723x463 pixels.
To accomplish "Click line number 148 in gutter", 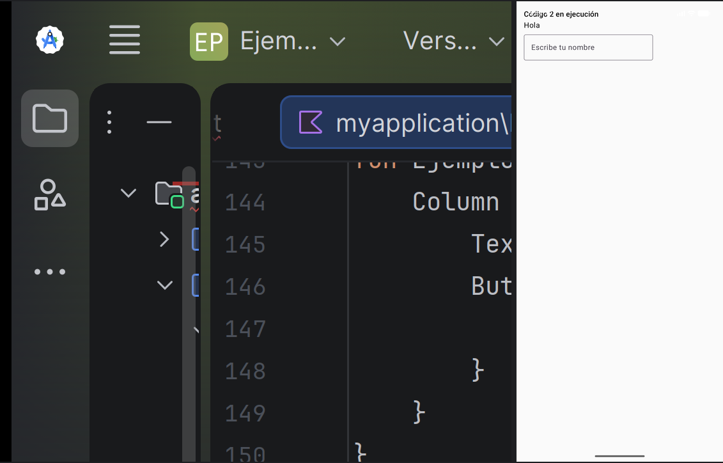I will [245, 371].
